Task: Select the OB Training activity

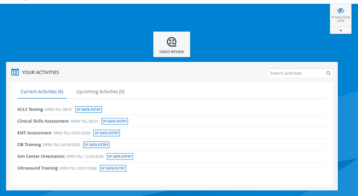Action: click(29, 145)
